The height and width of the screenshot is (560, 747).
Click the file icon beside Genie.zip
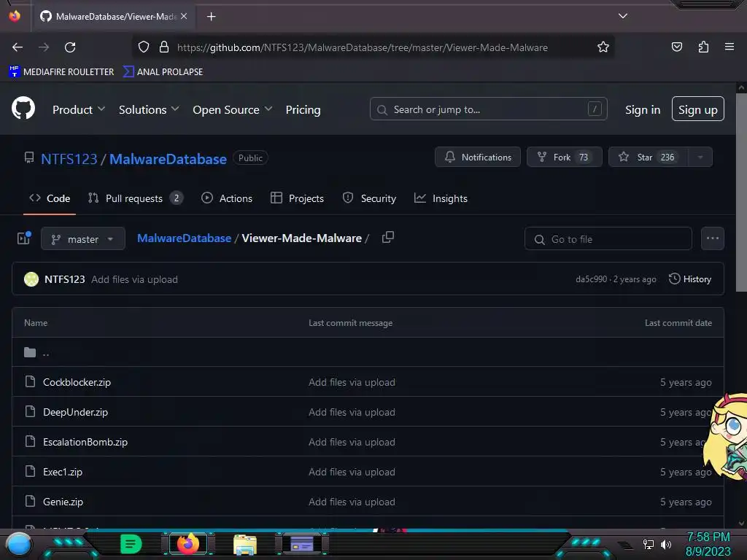coord(30,502)
